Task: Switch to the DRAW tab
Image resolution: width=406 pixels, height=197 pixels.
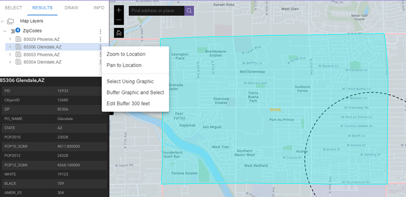Action: 71,8
